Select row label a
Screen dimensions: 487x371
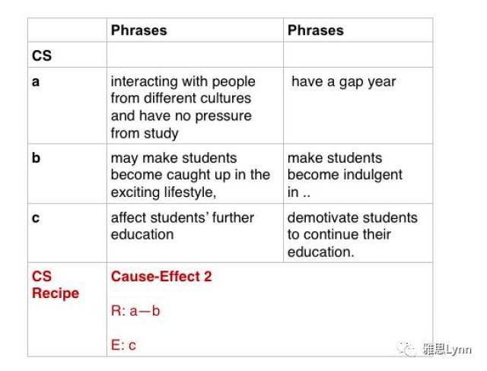pyautogui.click(x=36, y=81)
